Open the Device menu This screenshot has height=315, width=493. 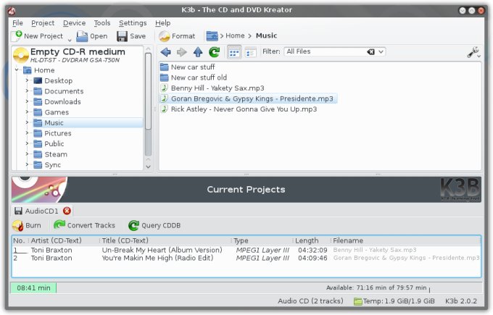point(74,23)
